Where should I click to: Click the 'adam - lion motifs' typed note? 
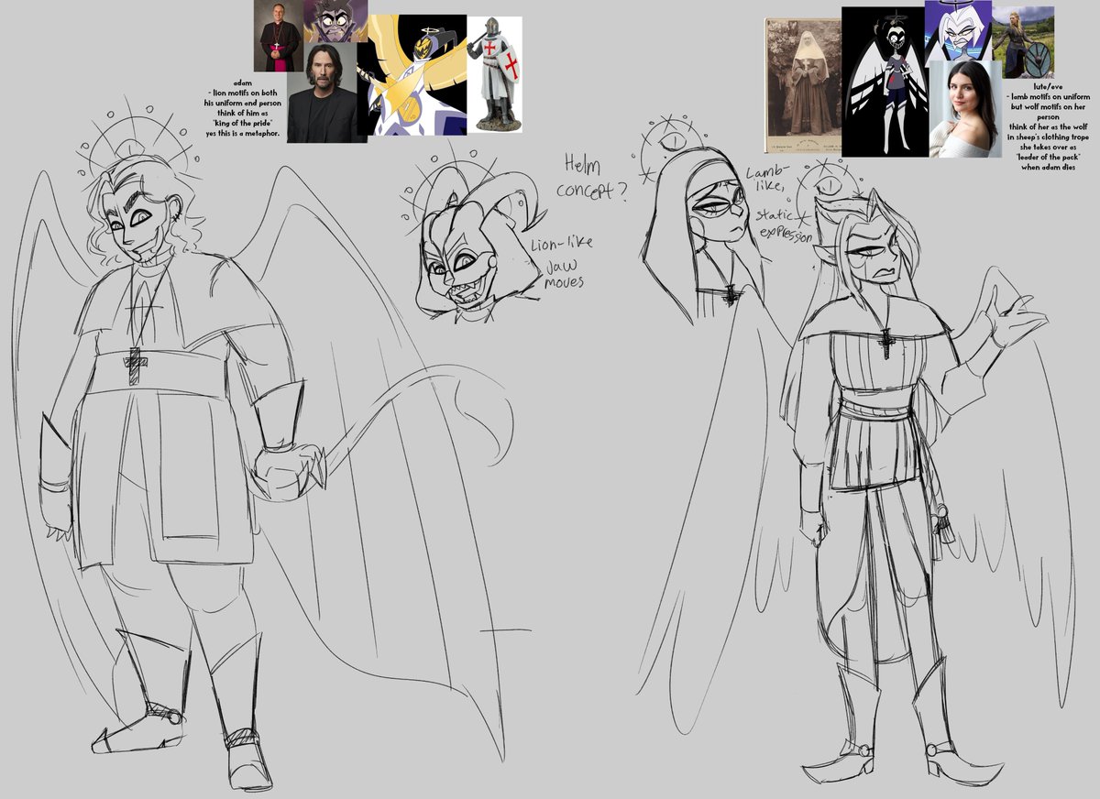point(244,108)
